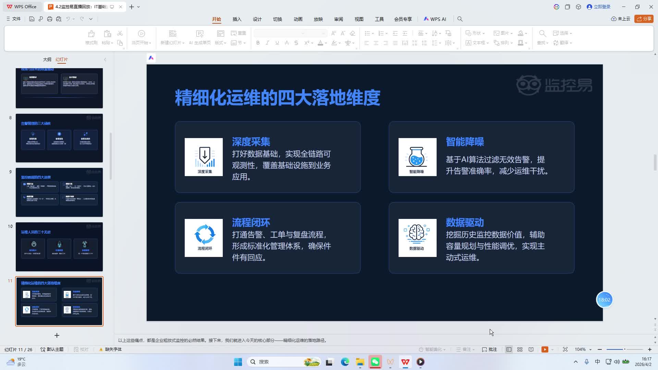Click the search magnifier in ribbon tab bar

coord(460,19)
